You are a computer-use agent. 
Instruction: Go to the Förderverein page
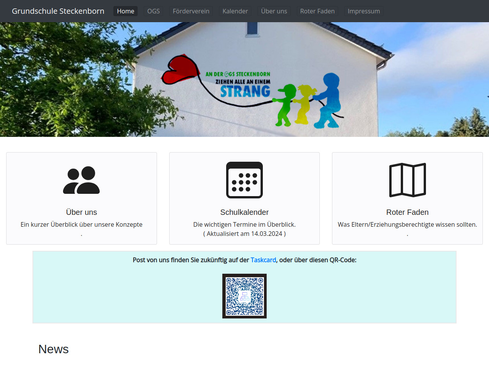point(191,11)
